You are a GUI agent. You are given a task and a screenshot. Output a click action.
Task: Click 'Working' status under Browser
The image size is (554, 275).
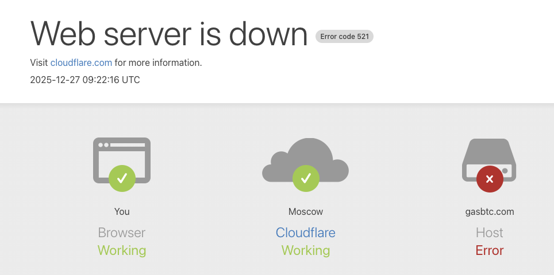[122, 250]
